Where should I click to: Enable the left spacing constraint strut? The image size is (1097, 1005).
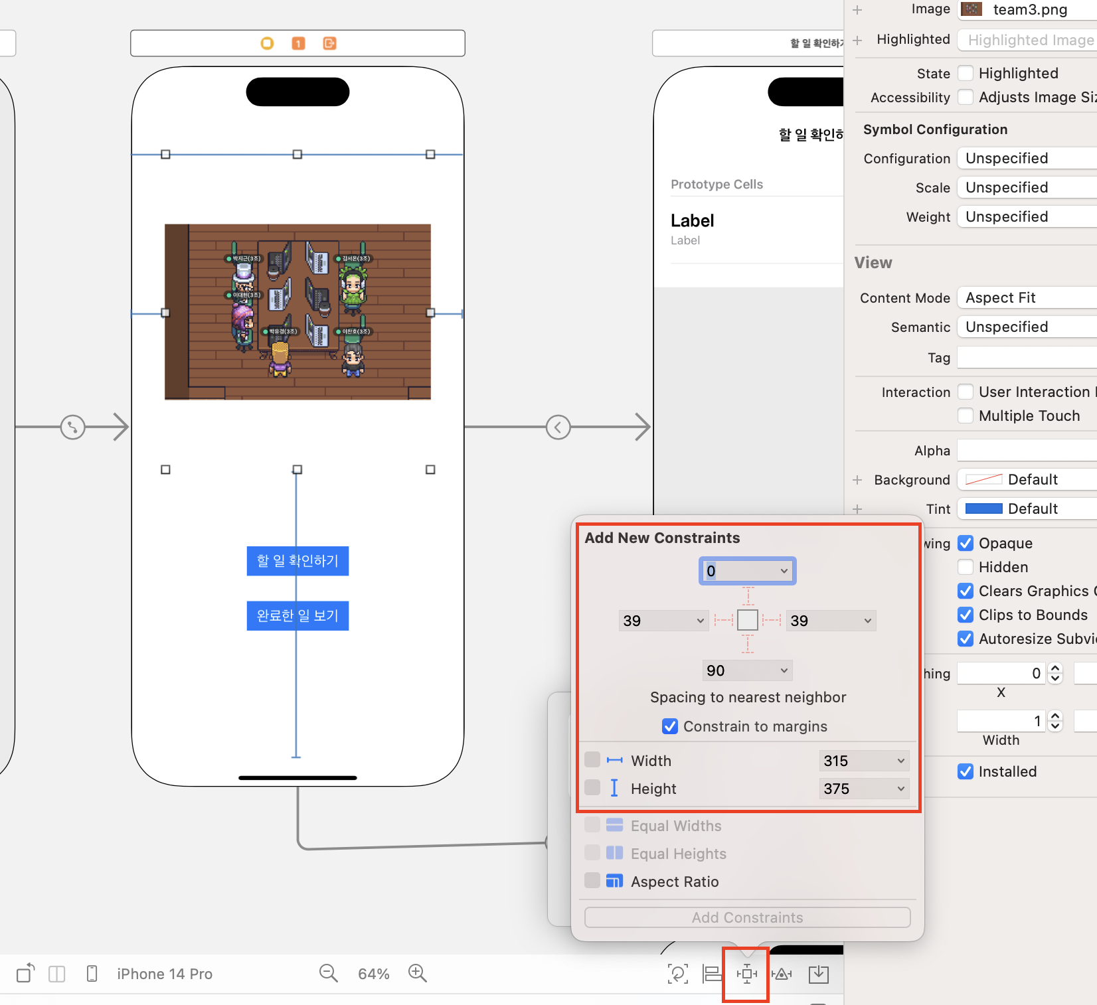click(x=723, y=620)
